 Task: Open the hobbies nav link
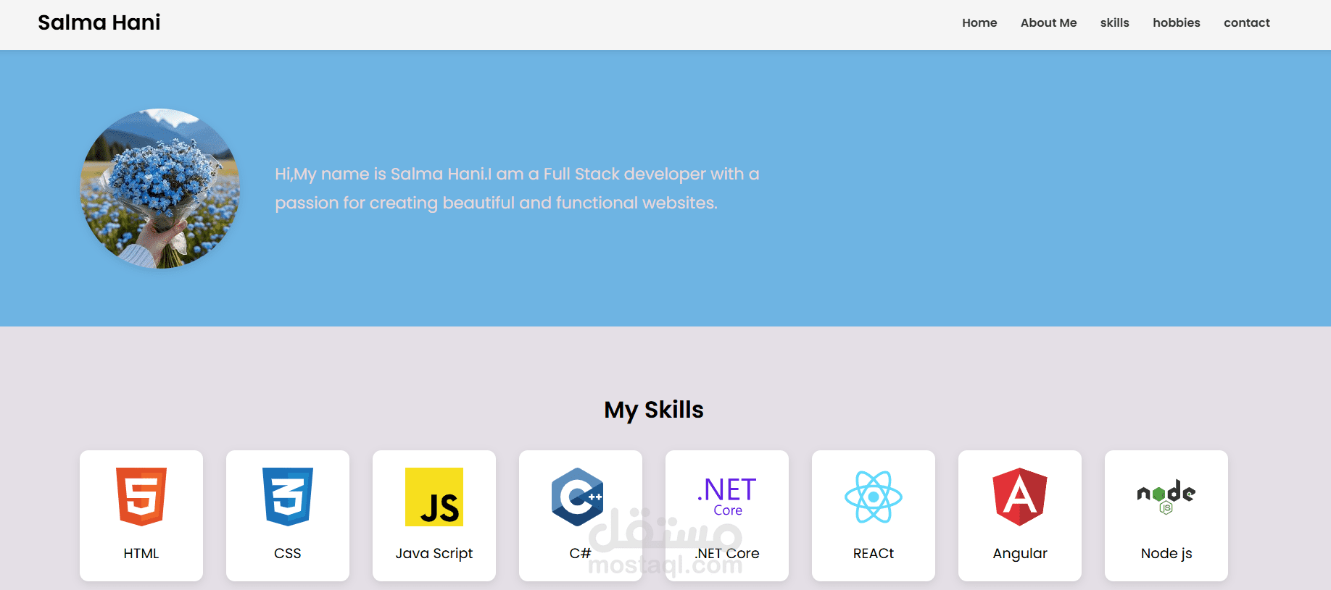[1176, 23]
